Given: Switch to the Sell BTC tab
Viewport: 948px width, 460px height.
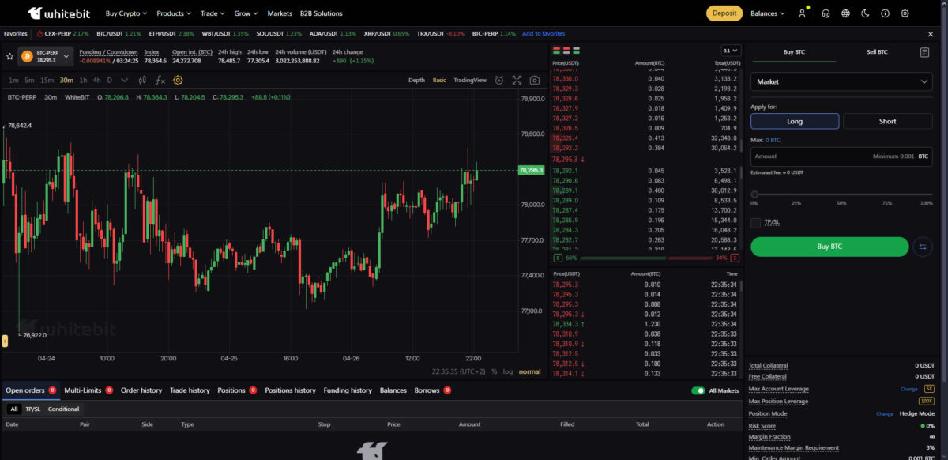Looking at the screenshot, I should [x=877, y=52].
